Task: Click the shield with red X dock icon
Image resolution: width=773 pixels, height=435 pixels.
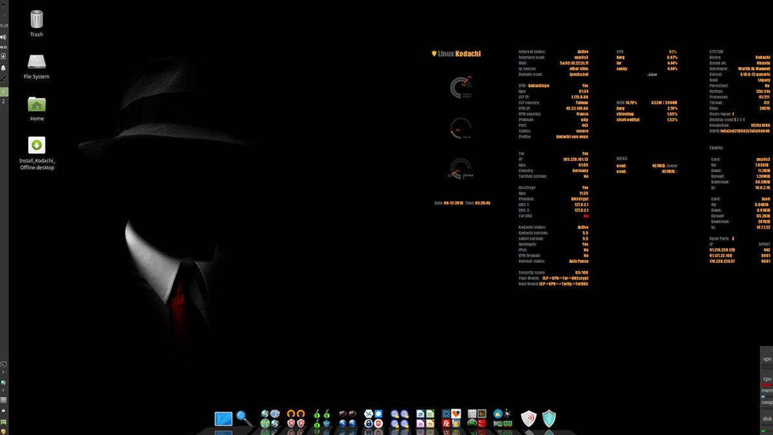Action: (x=291, y=423)
